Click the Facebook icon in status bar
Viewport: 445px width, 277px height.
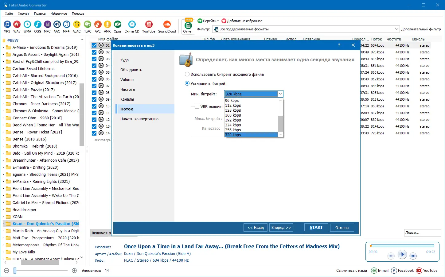click(x=394, y=271)
